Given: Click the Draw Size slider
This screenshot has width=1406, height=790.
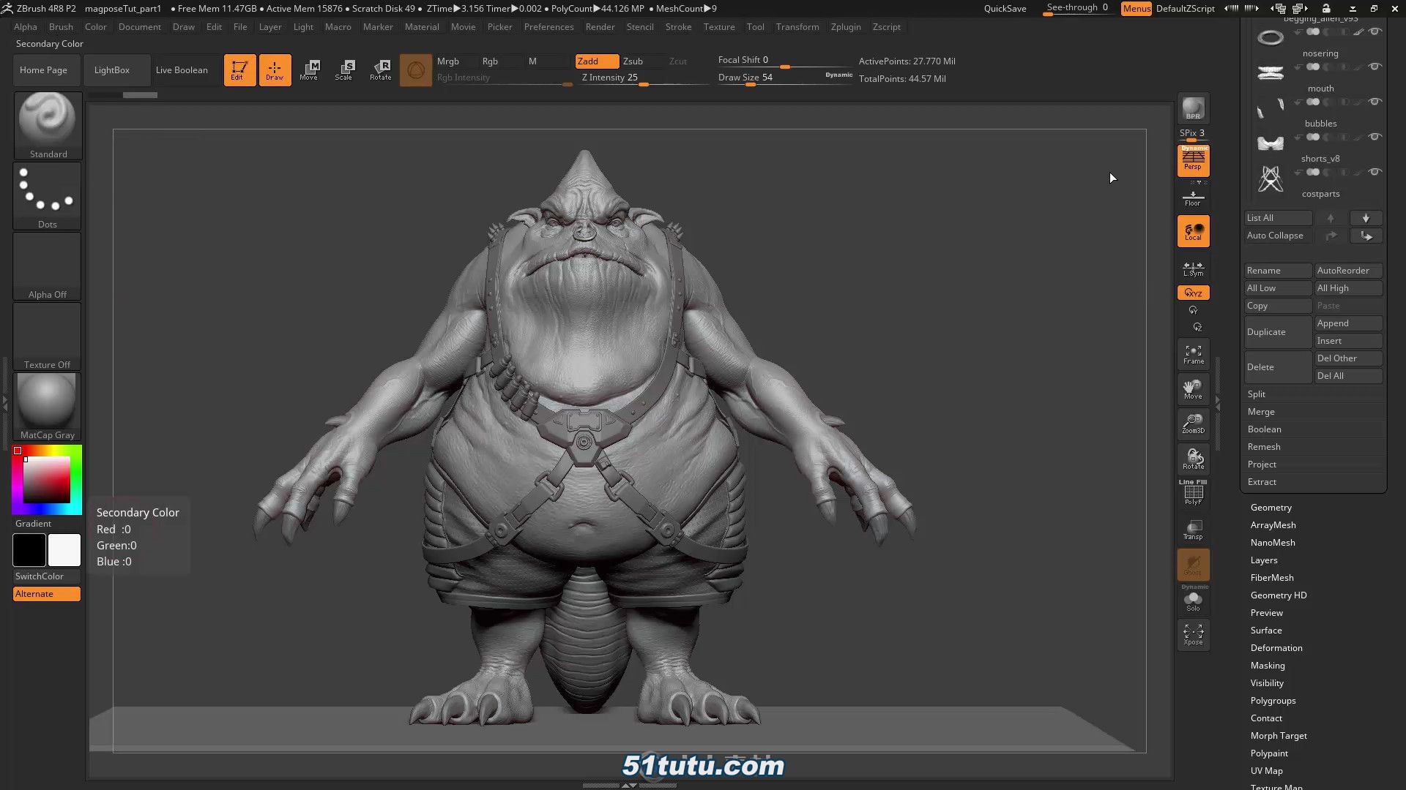Looking at the screenshot, I should [785, 78].
